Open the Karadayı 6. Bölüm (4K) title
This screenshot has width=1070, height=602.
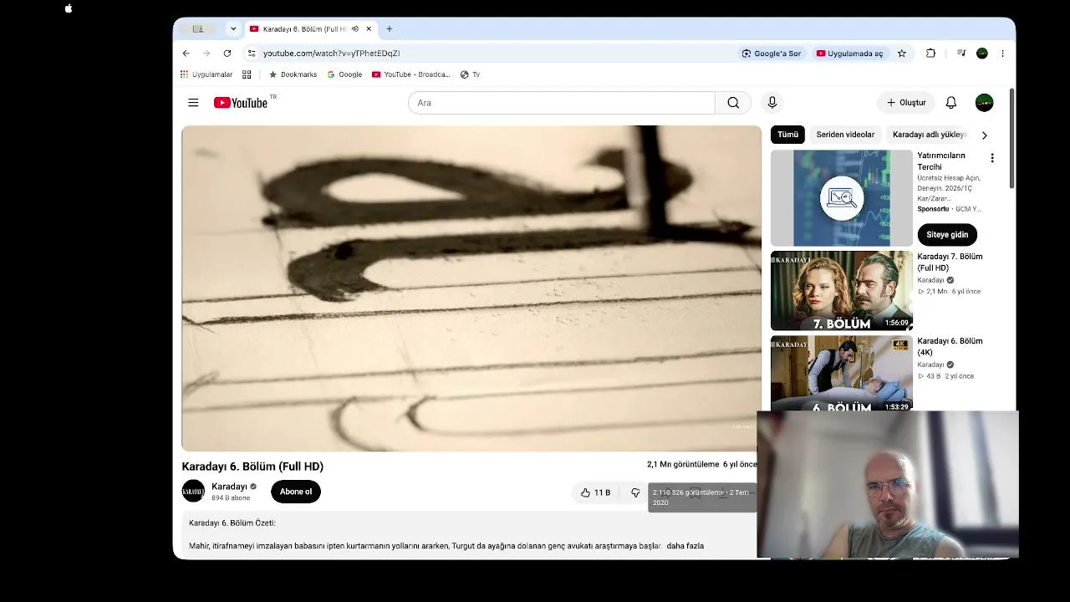click(950, 347)
